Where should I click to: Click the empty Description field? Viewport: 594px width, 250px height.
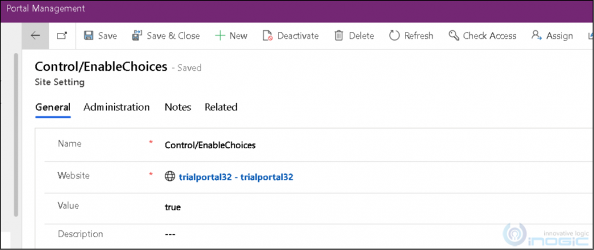point(375,234)
